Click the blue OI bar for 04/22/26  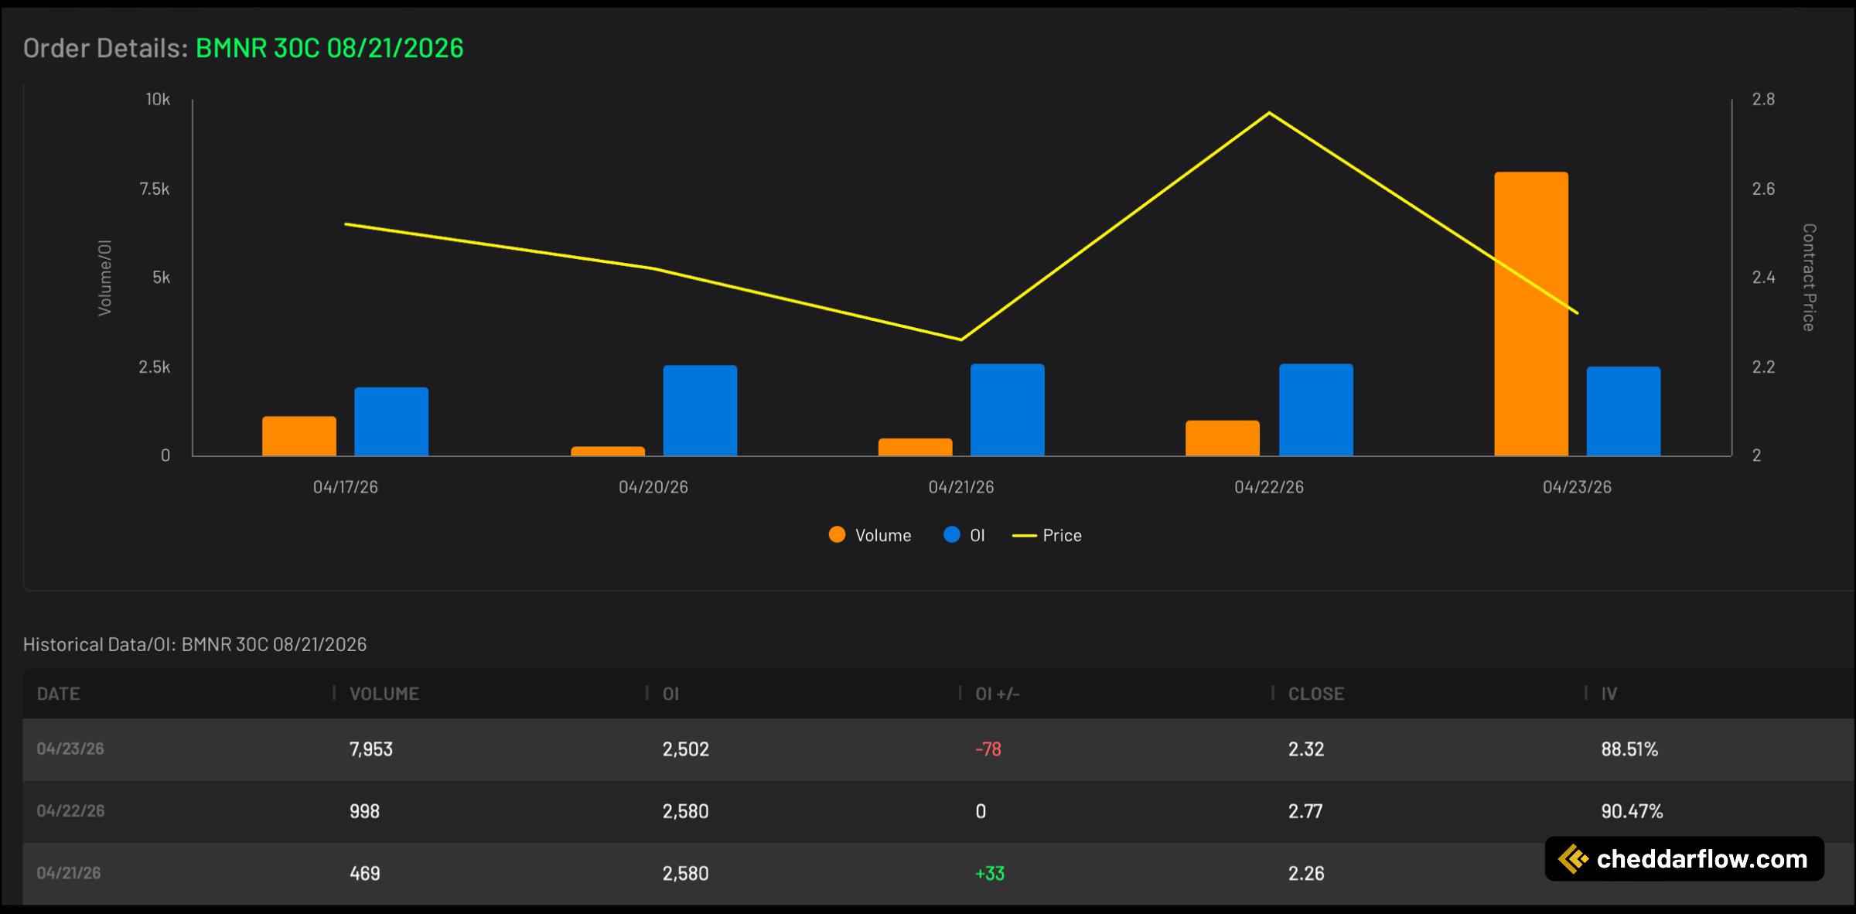(x=1316, y=410)
